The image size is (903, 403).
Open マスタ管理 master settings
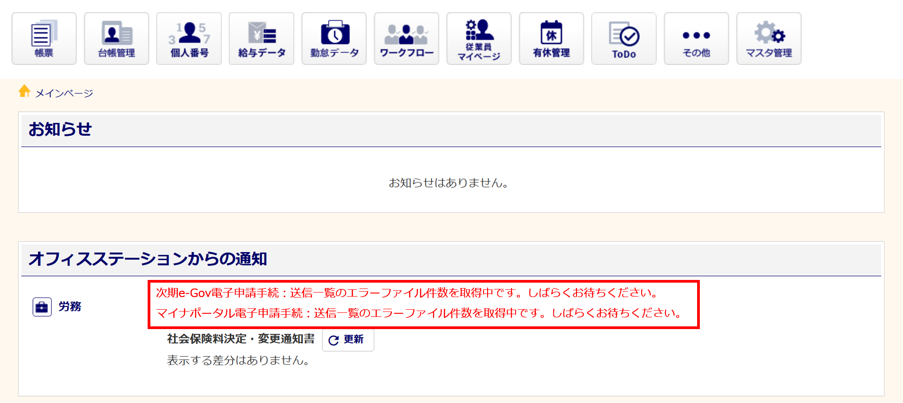pos(769,39)
